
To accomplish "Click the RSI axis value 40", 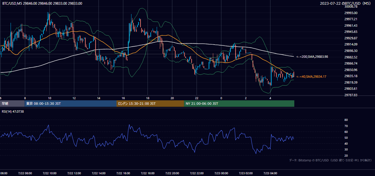I will point(346,143).
